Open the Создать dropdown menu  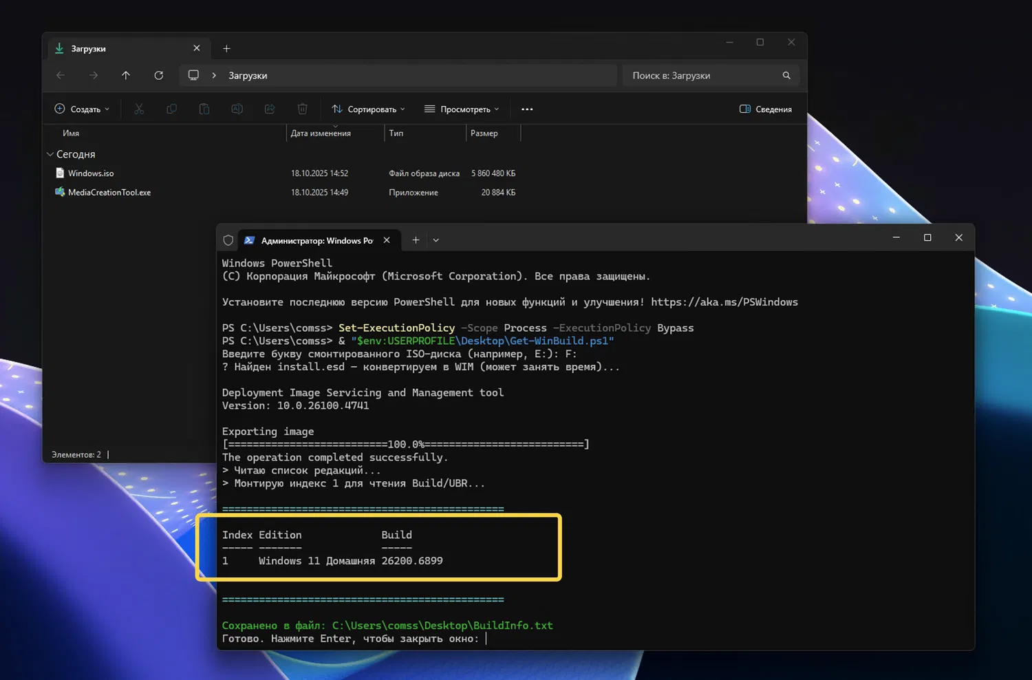[82, 109]
